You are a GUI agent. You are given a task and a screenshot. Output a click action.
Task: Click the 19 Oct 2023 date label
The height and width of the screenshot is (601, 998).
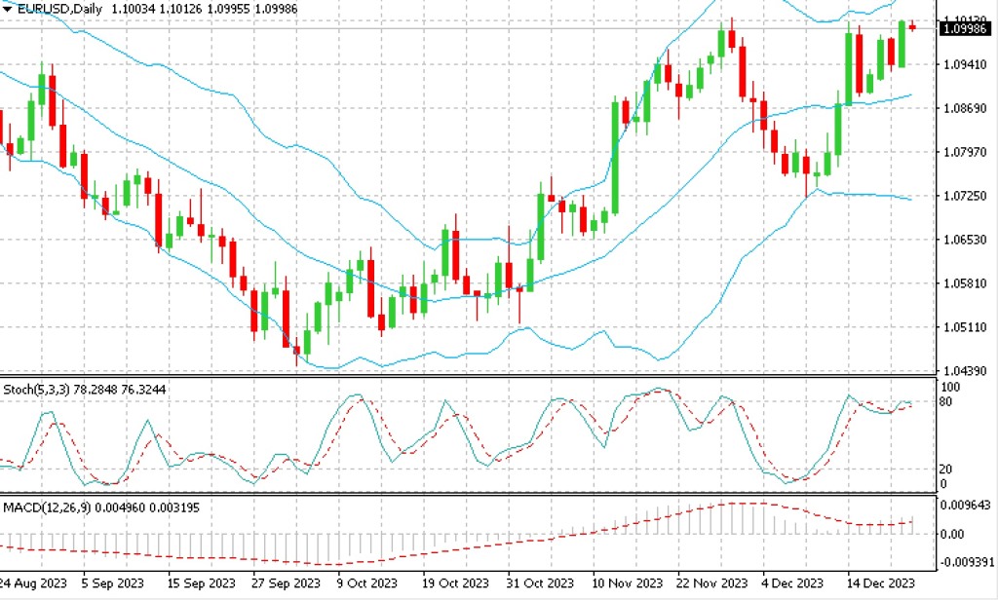tap(455, 583)
